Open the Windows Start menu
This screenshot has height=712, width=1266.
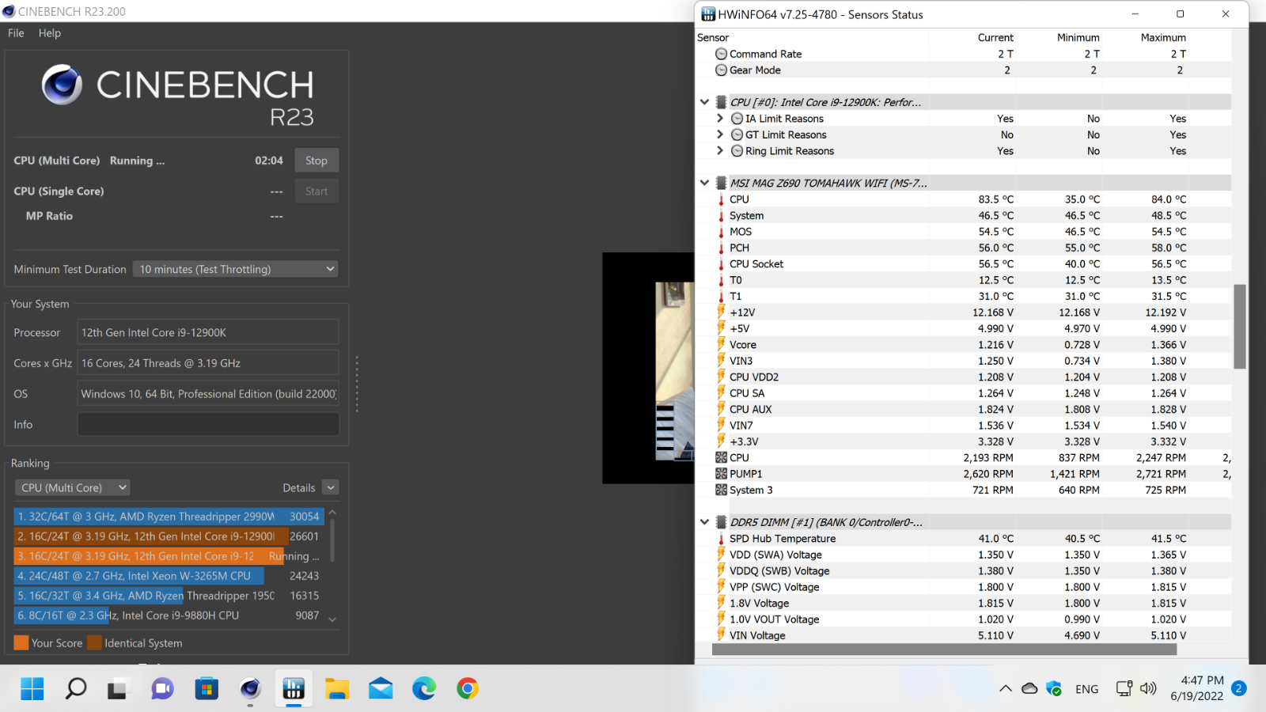pos(32,689)
